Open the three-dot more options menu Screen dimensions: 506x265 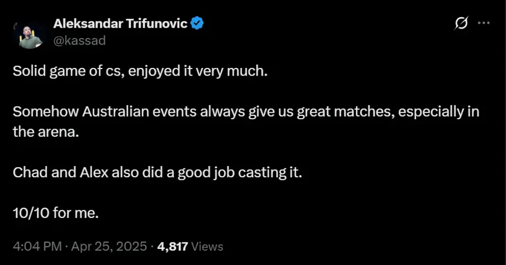click(484, 23)
